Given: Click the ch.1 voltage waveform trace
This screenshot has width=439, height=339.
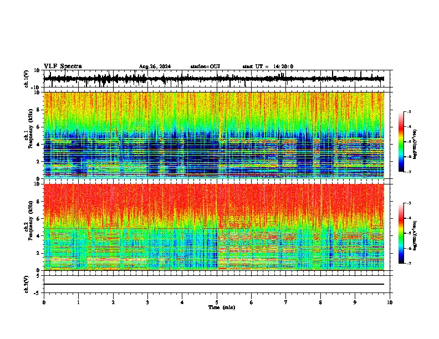Looking at the screenshot, I should pos(213,79).
